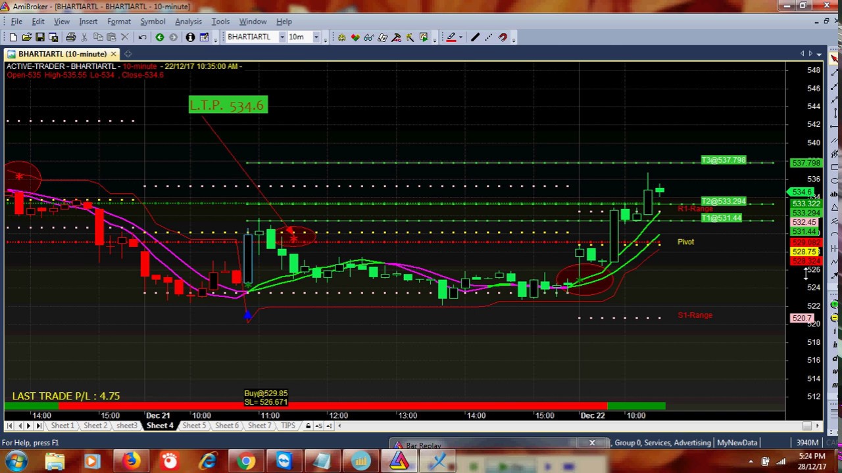
Task: Open the Tools menu
Action: click(220, 22)
